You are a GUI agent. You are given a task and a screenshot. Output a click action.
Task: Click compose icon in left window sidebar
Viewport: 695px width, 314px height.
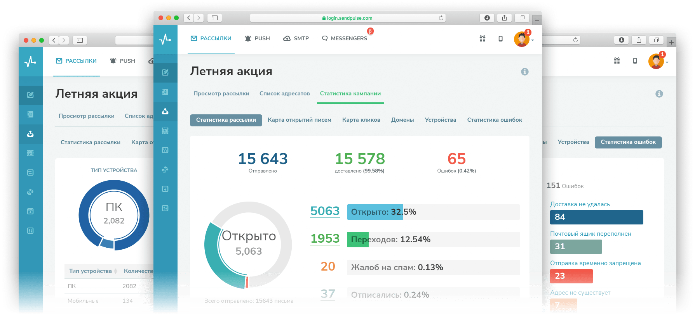pos(30,95)
